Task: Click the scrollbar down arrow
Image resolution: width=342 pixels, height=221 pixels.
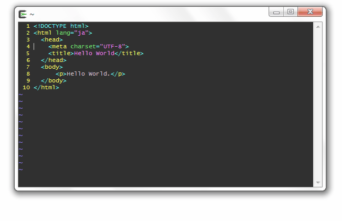Action: tap(318, 182)
